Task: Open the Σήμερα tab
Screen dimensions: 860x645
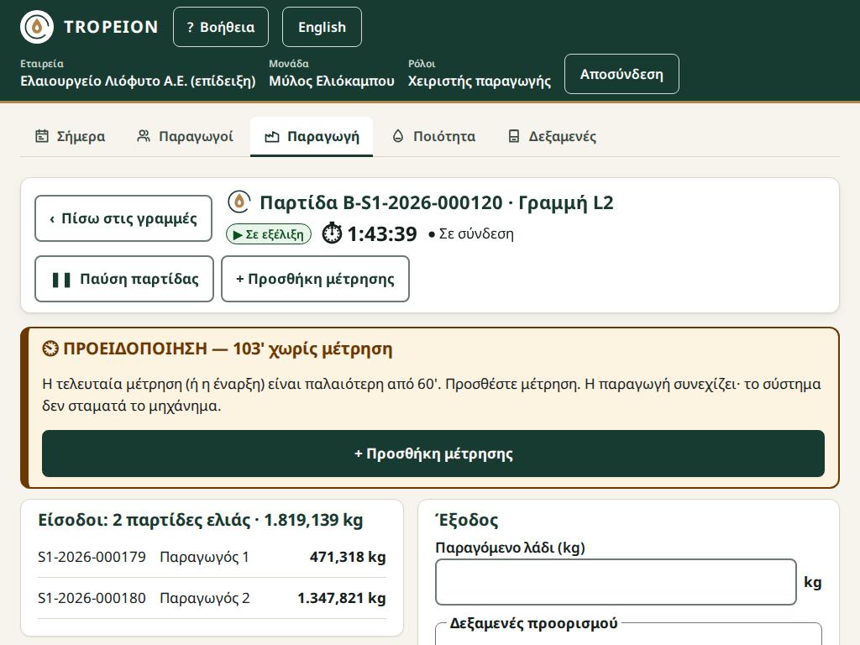Action: click(x=71, y=136)
